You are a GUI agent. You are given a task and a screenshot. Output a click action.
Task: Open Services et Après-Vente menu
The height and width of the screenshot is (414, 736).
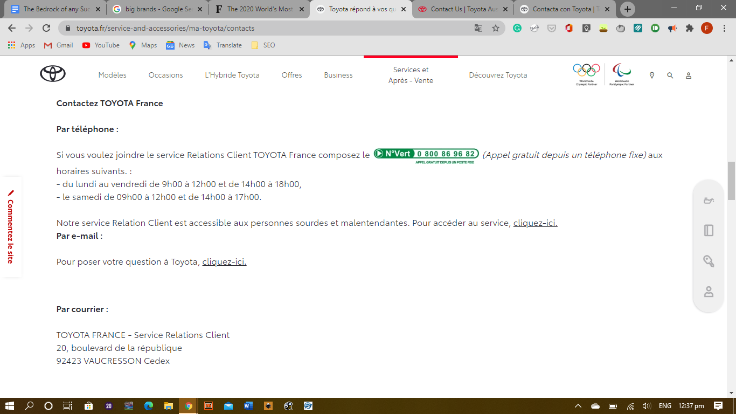(x=411, y=75)
